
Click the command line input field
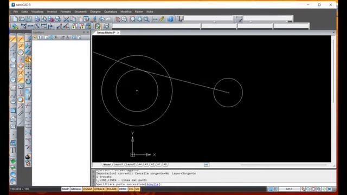click(x=215, y=184)
